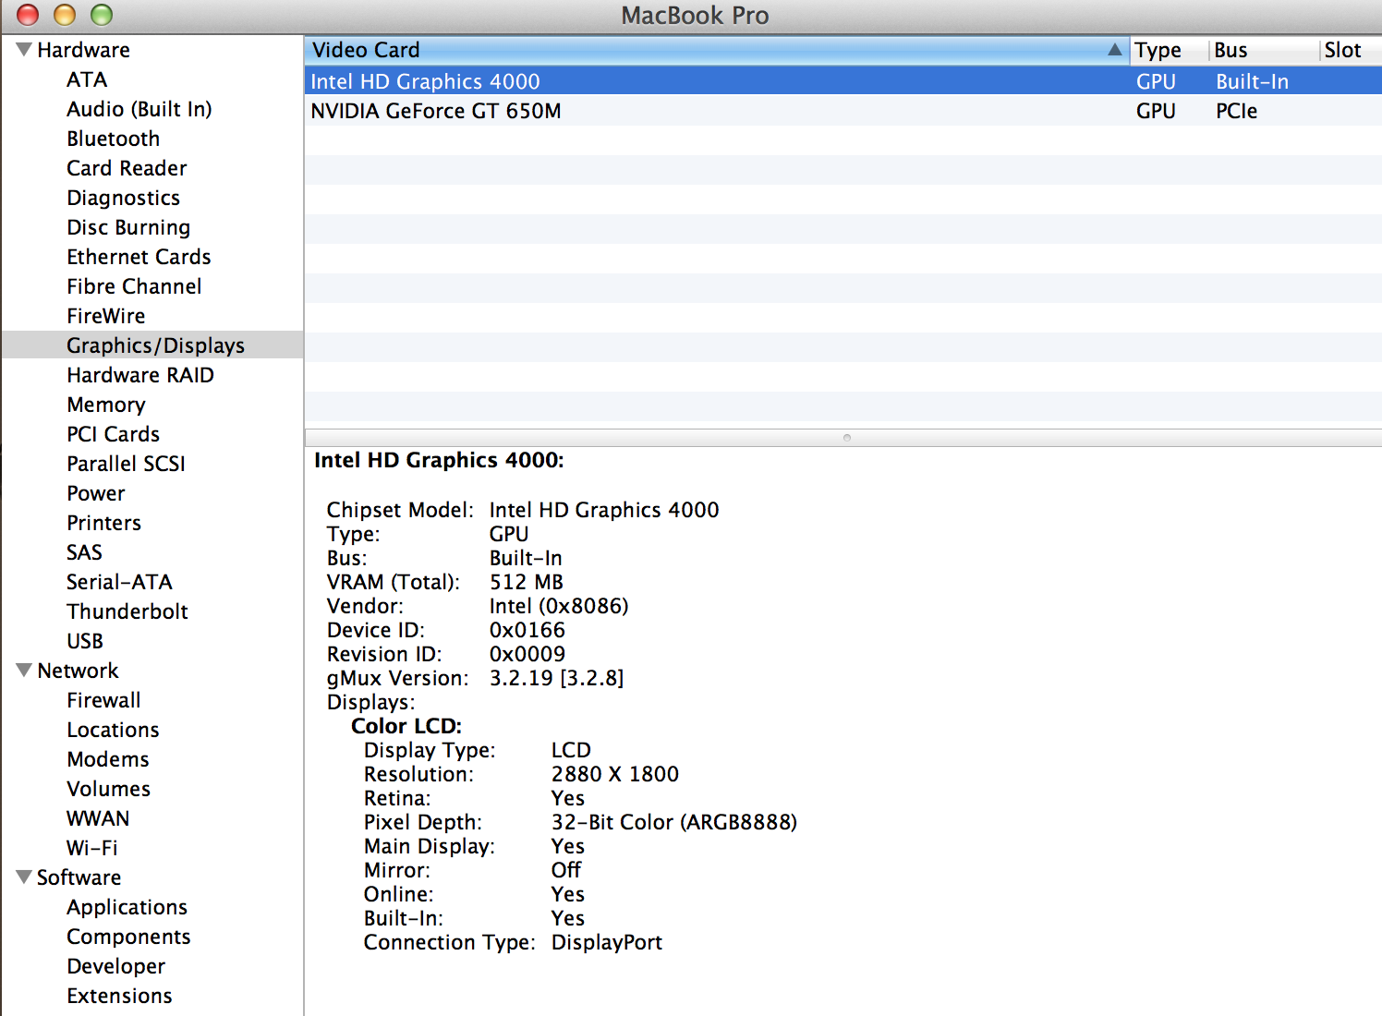This screenshot has height=1016, width=1382.
Task: Select Components in the sidebar
Action: tap(128, 937)
